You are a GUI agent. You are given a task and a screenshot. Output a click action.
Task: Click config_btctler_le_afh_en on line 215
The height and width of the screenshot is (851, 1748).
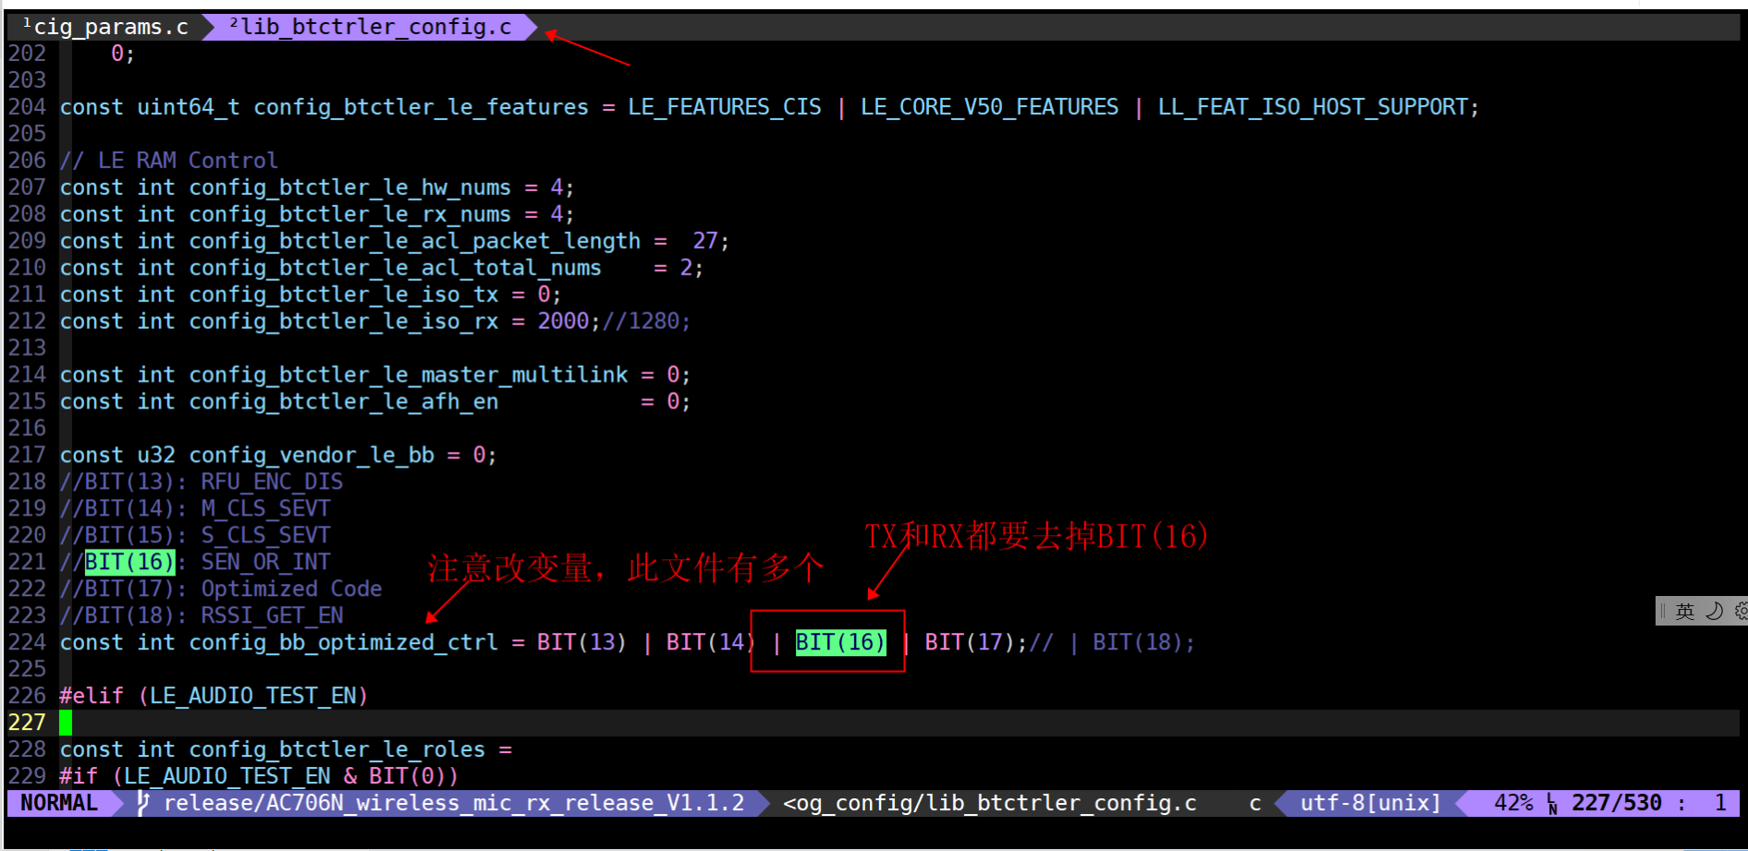coord(343,402)
